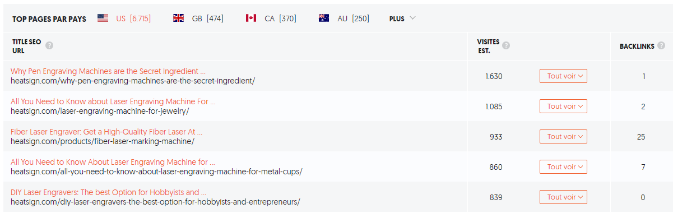
Task: Click the help icon next to VISITES EST.
Action: [506, 46]
